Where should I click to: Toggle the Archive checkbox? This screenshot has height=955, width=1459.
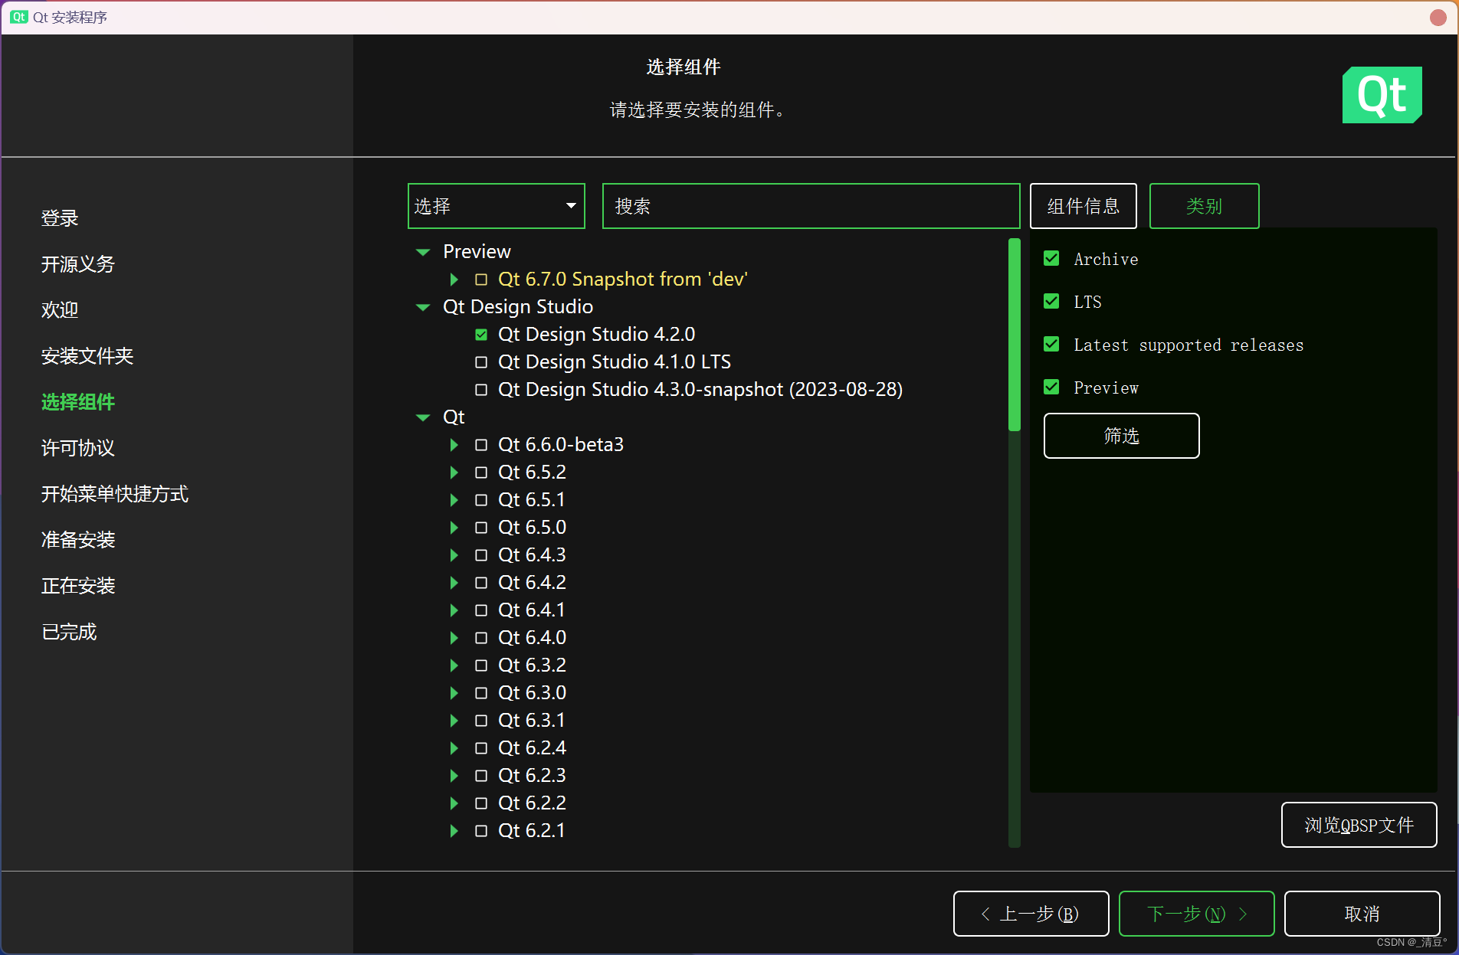click(x=1051, y=259)
